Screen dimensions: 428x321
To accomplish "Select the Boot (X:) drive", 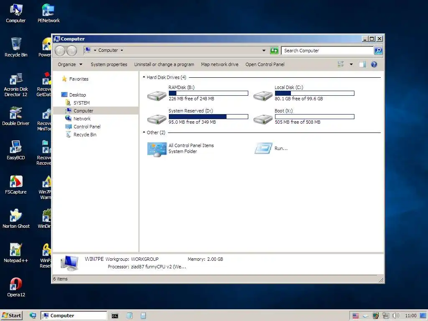I will (304, 117).
